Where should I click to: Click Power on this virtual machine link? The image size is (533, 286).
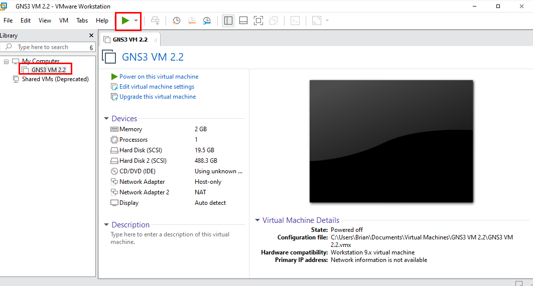(x=159, y=77)
